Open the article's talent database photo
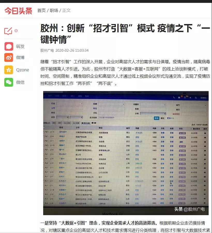212x233 pixels. pyautogui.click(x=126, y=153)
